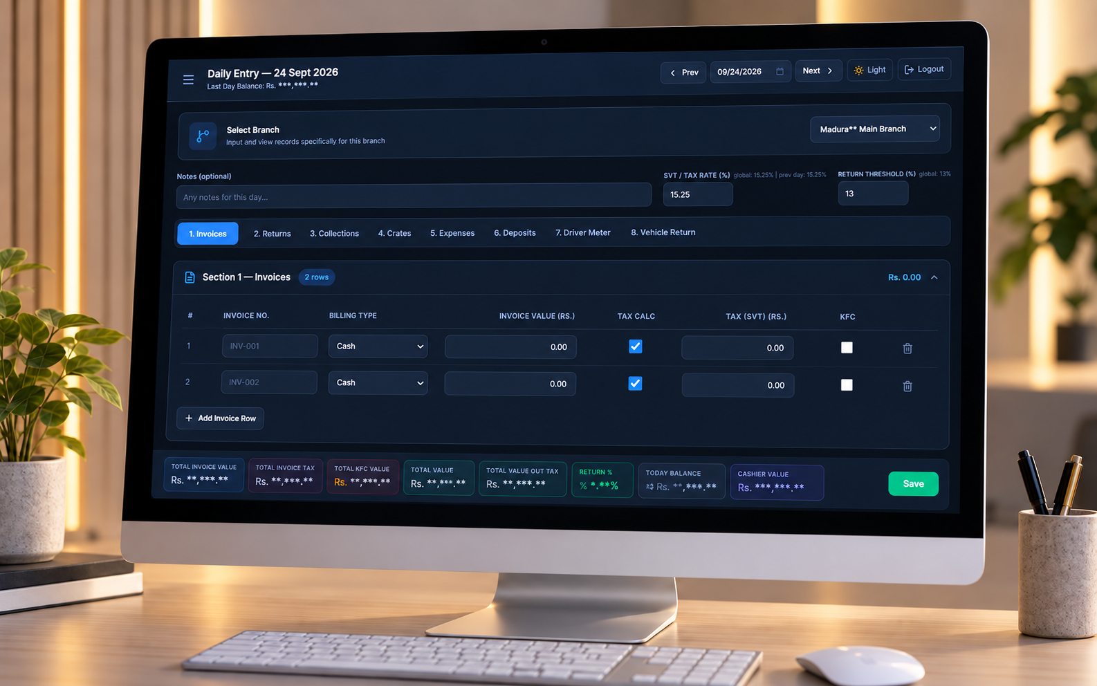Enable KFC checkbox for row 1
This screenshot has height=686, width=1097.
point(847,347)
